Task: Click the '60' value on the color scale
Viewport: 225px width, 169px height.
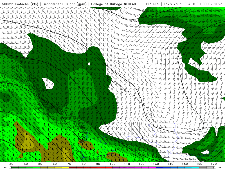Action: 55,164
